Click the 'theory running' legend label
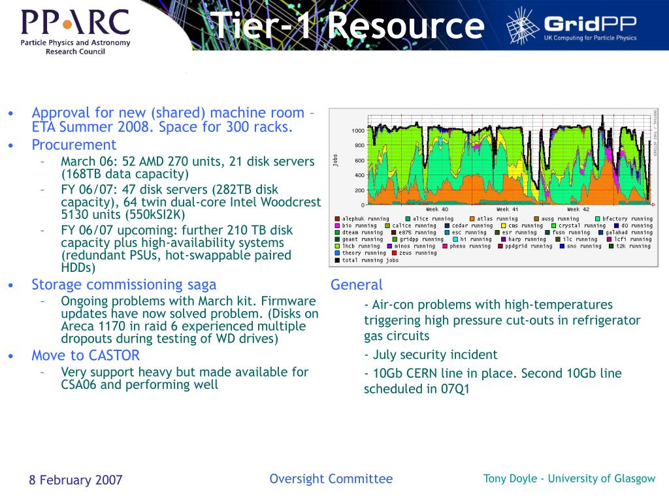The height and width of the screenshot is (502, 669). tap(364, 253)
